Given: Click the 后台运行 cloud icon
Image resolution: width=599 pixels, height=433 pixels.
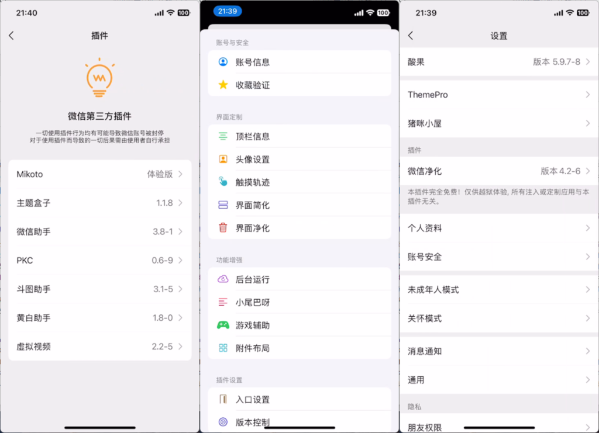Looking at the screenshot, I should click(223, 279).
